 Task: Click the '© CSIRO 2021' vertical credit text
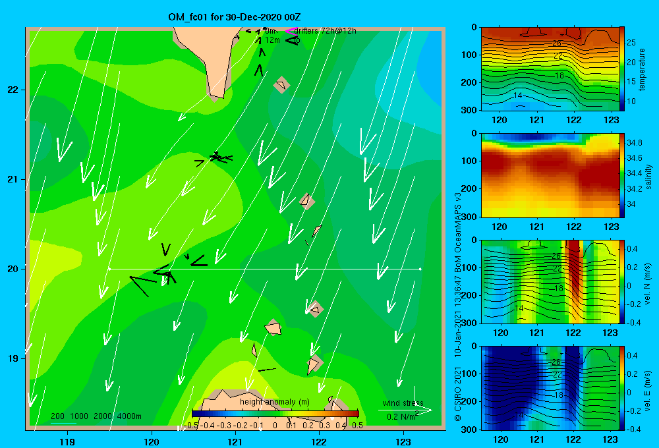click(458, 394)
